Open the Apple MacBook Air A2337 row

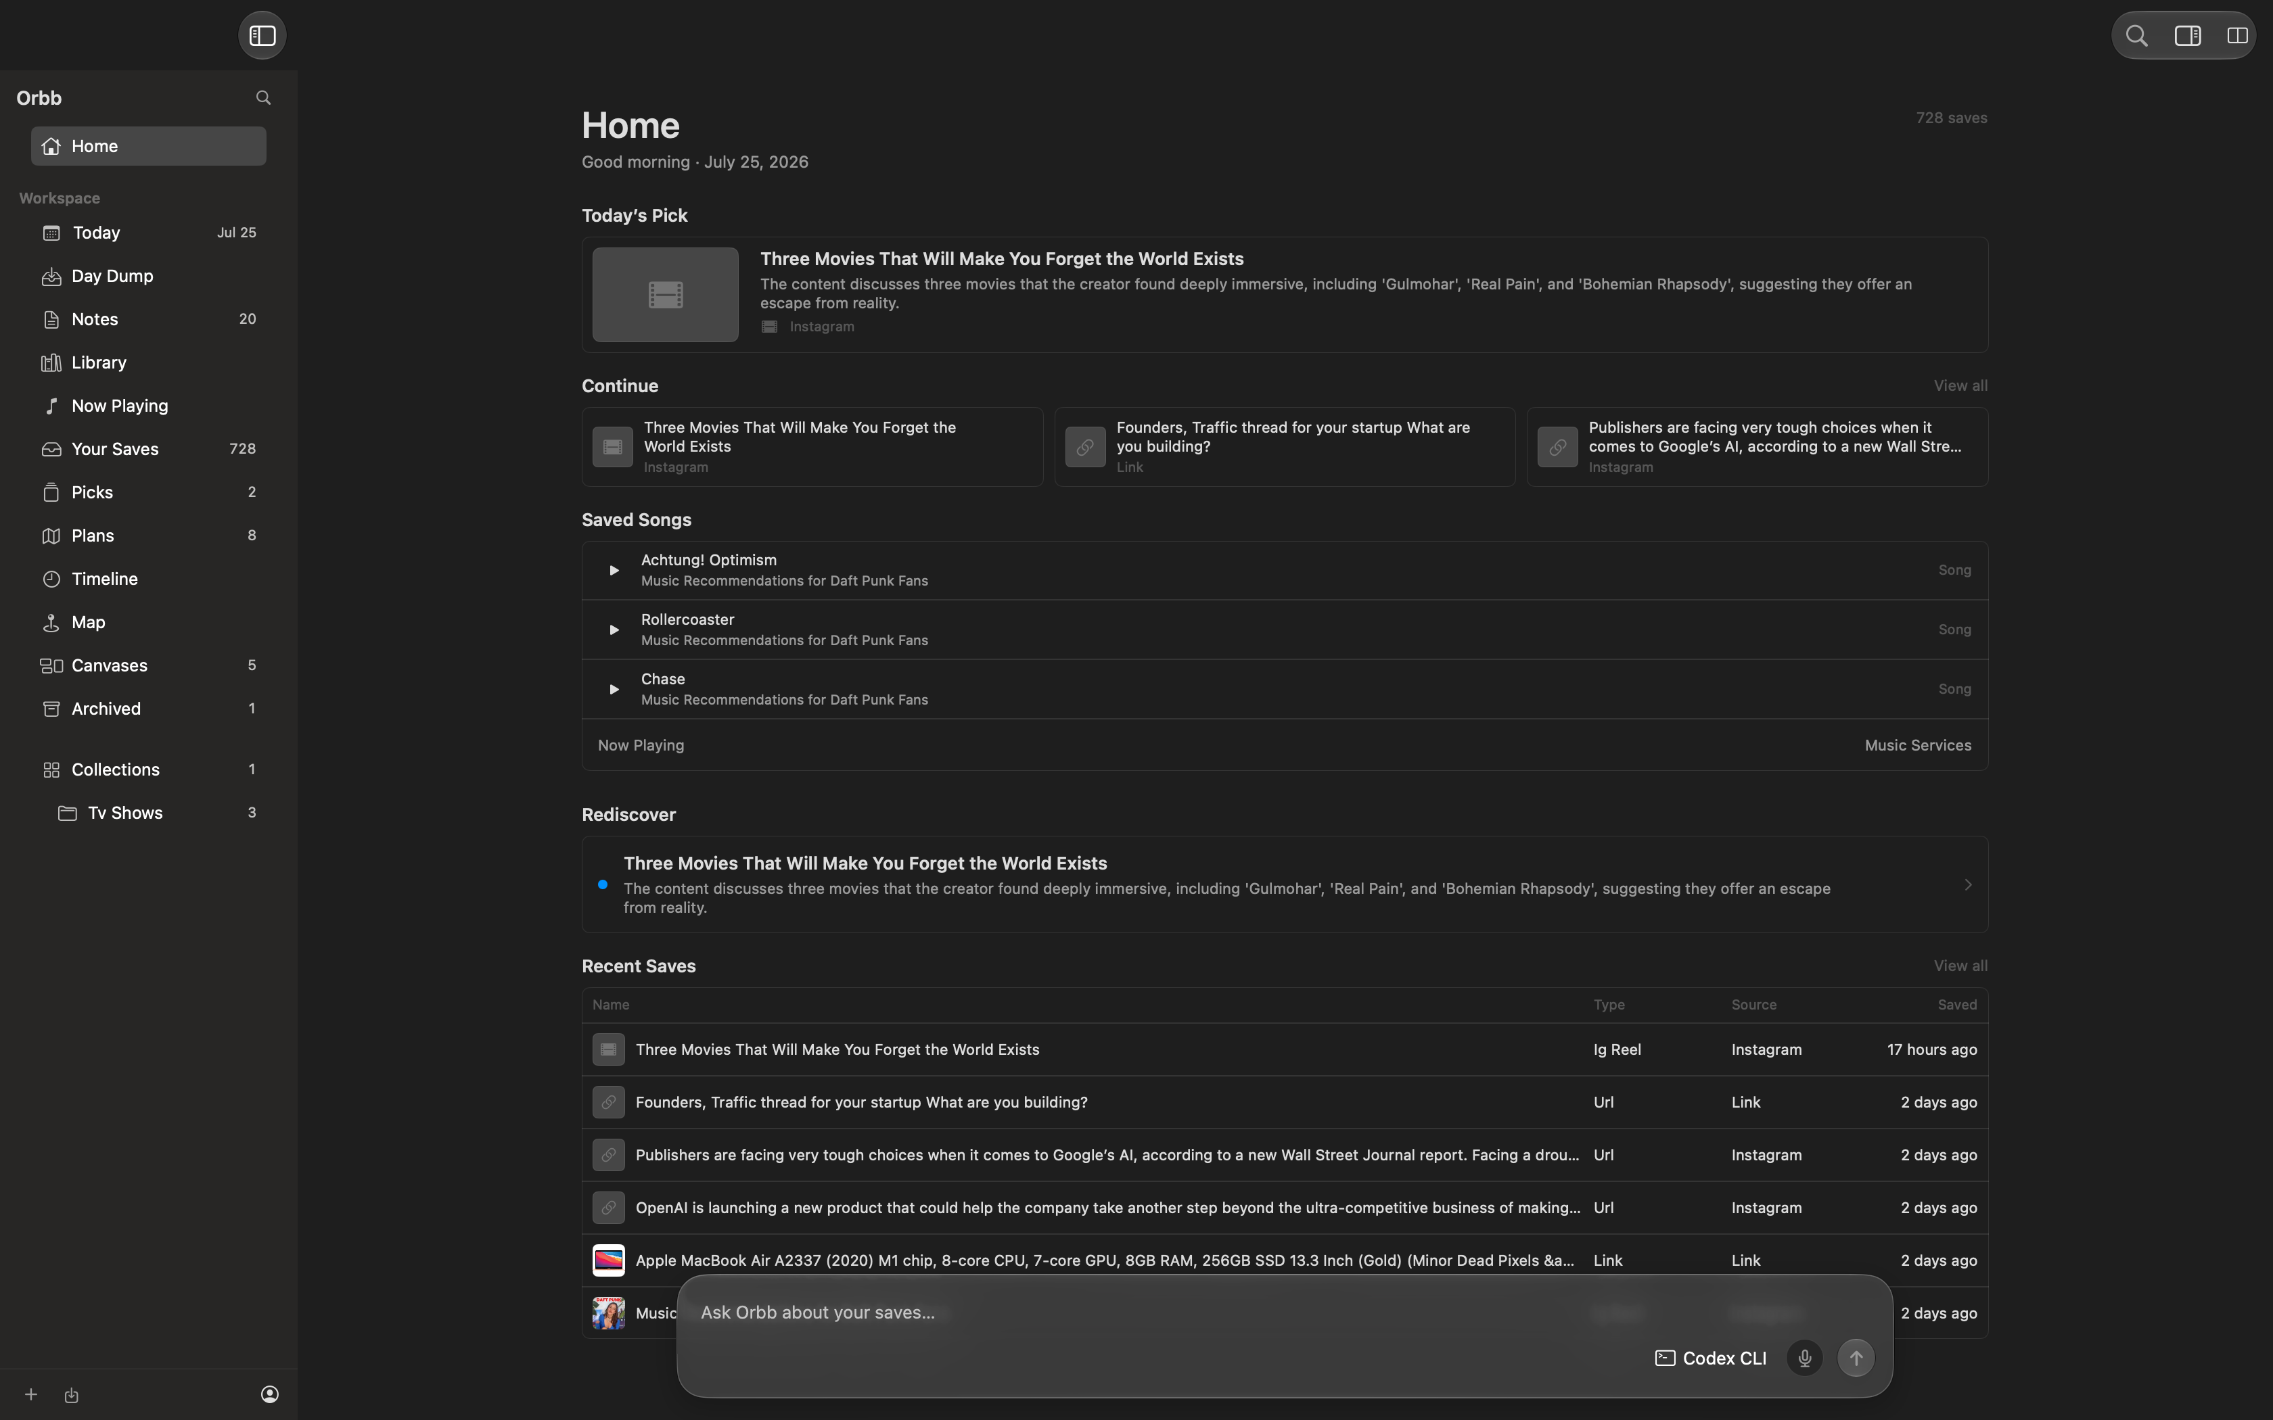click(1284, 1260)
